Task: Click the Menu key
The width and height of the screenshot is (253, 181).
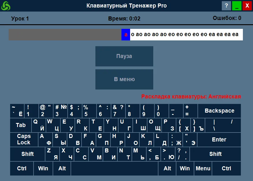Action: [x=203, y=168]
